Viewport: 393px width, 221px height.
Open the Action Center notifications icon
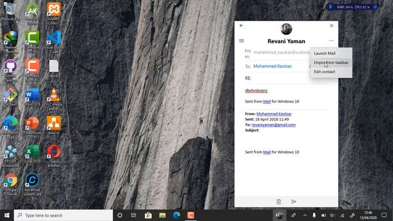(x=384, y=215)
